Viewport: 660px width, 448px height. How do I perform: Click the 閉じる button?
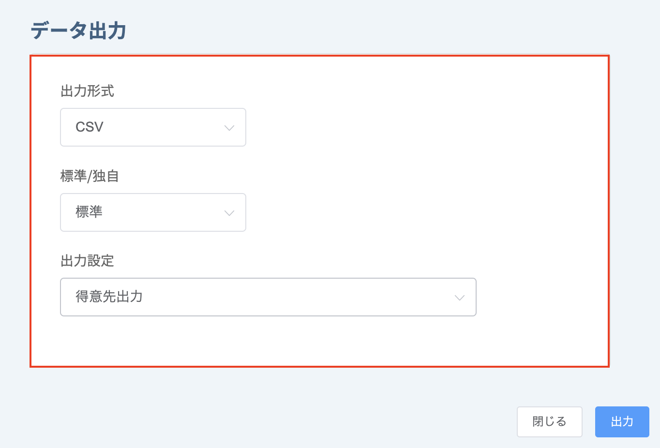[x=549, y=422]
